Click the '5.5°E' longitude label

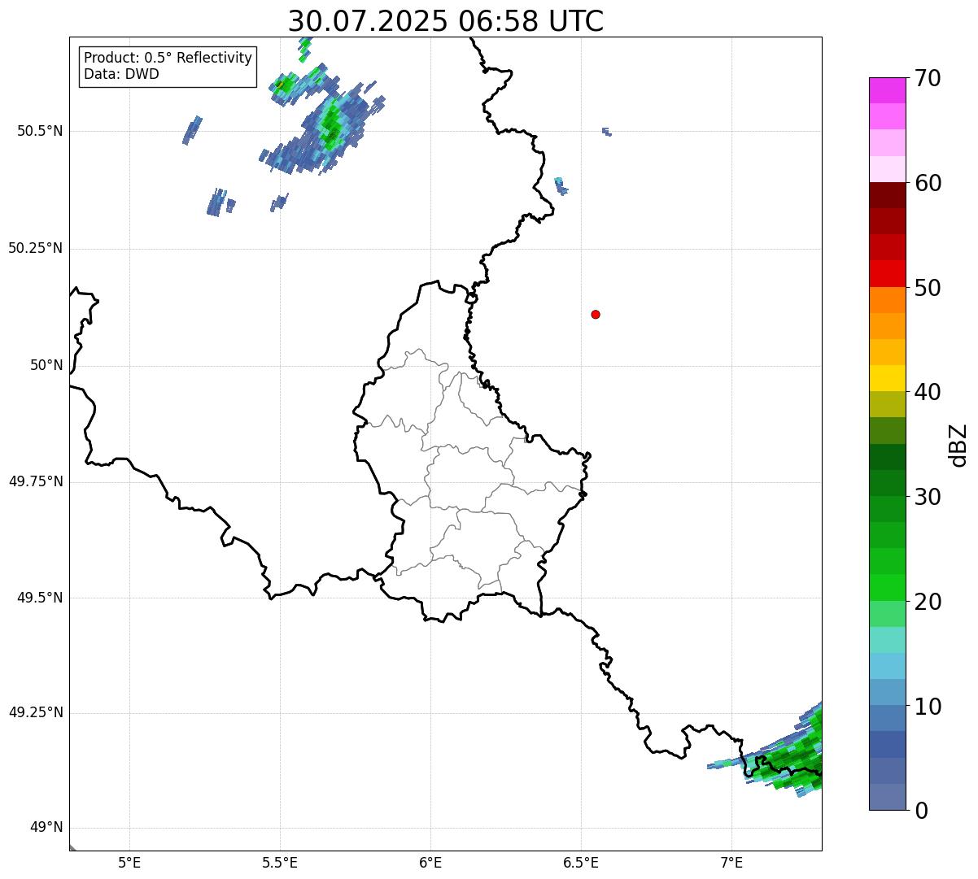pos(280,862)
